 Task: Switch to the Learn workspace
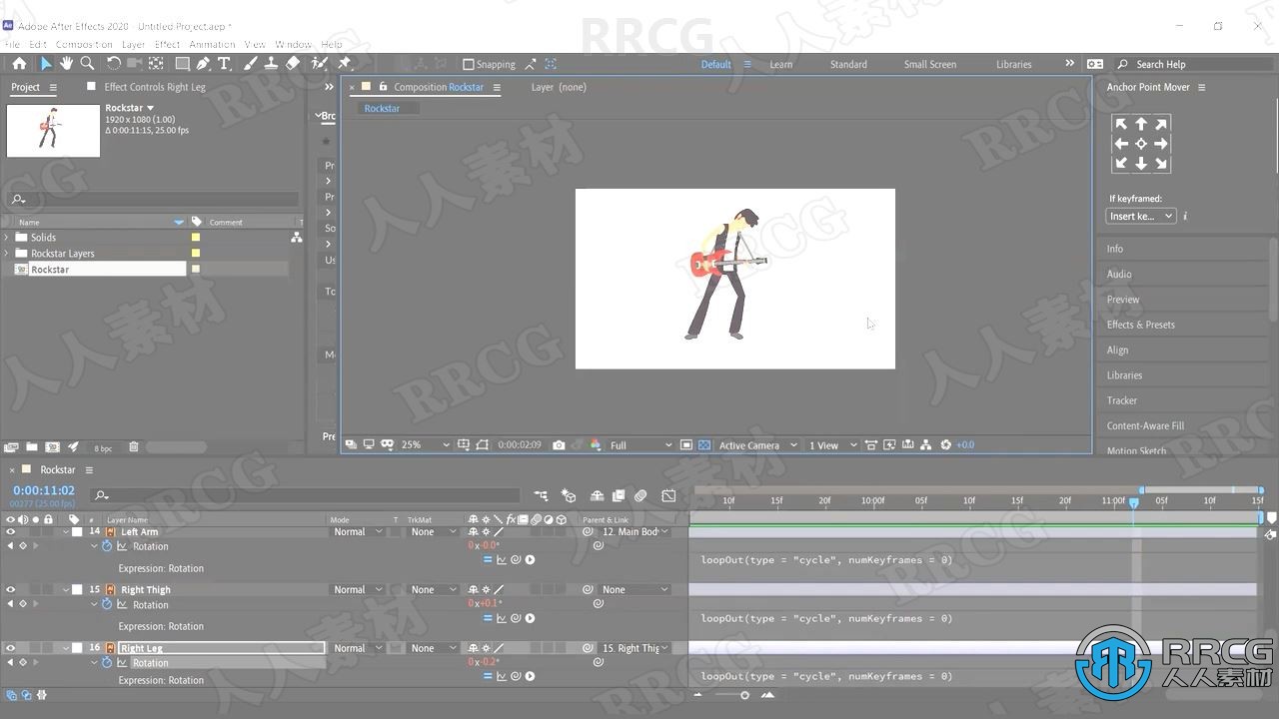[x=780, y=64]
